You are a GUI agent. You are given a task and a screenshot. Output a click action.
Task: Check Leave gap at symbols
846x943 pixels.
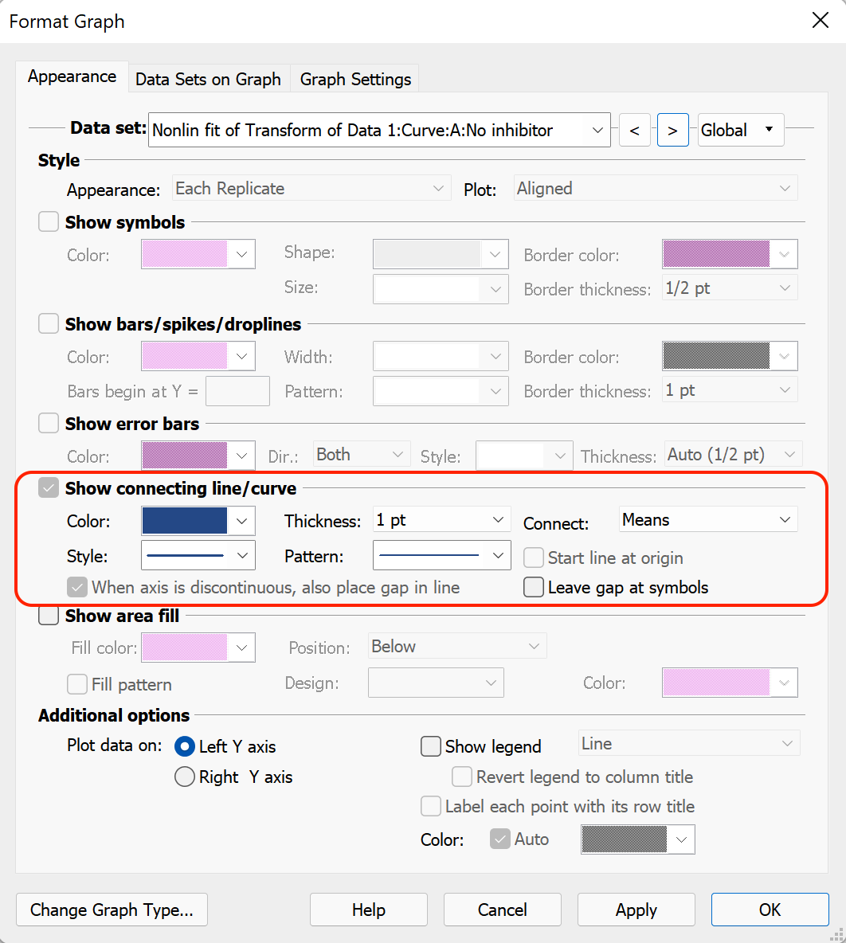point(533,587)
